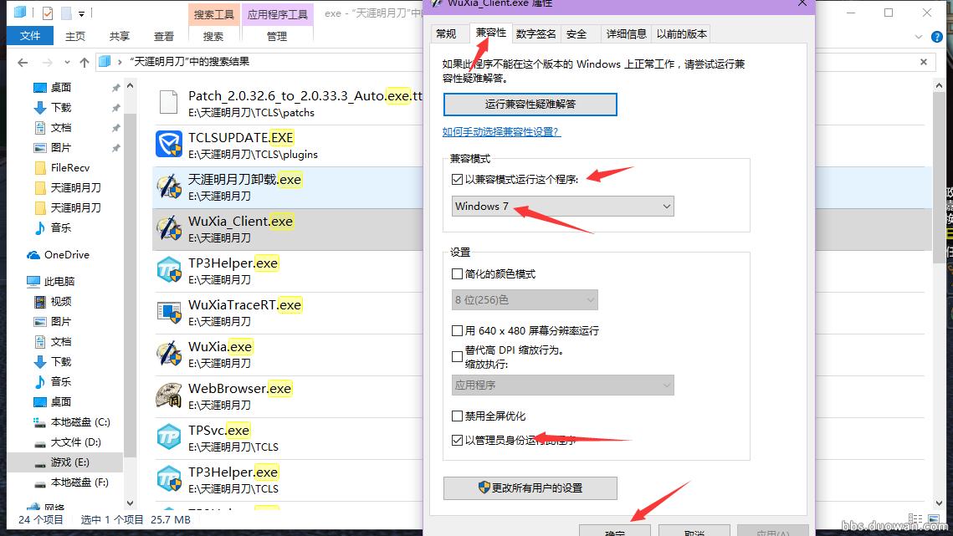Open the quick access toolbar customize dropdown
Image resolution: width=953 pixels, height=536 pixels.
(80, 12)
